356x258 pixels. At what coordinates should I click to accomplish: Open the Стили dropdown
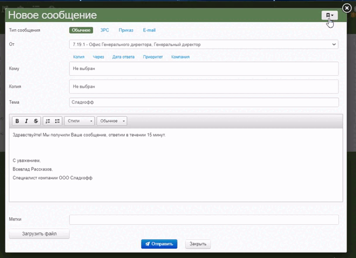click(80, 121)
